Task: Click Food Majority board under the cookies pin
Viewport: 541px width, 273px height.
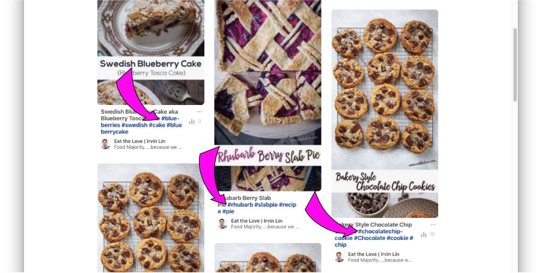Action: pyautogui.click(x=380, y=260)
